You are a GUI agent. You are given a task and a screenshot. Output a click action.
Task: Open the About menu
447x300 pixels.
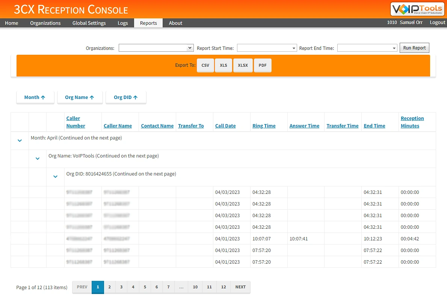point(175,23)
